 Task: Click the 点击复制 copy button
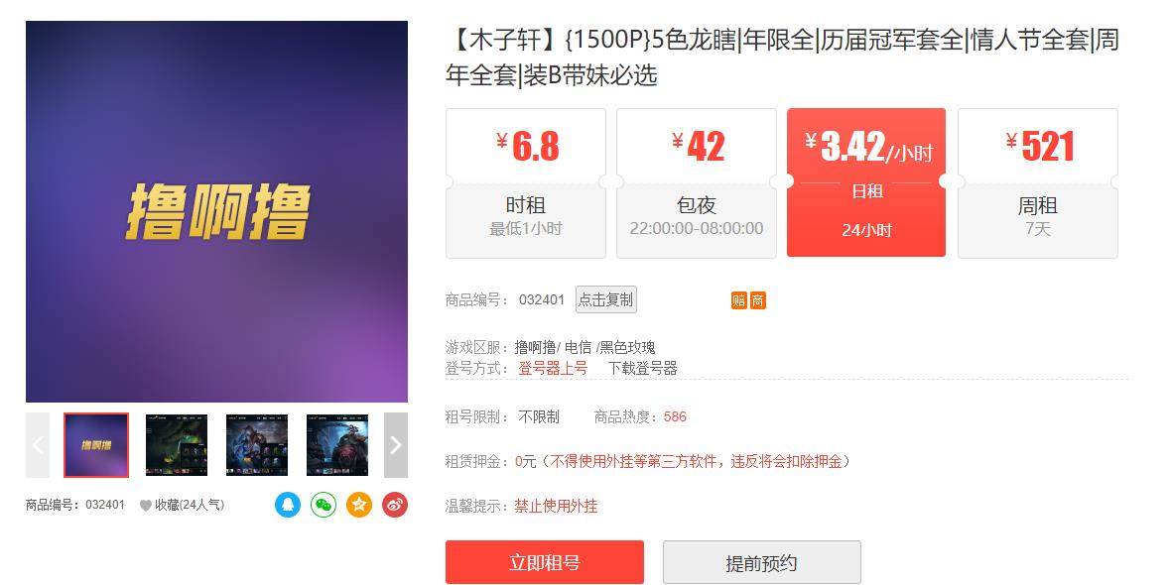[606, 299]
